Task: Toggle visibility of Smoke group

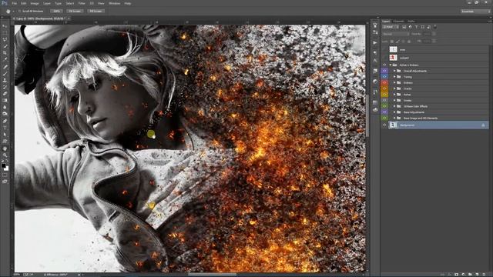Action: (384, 100)
